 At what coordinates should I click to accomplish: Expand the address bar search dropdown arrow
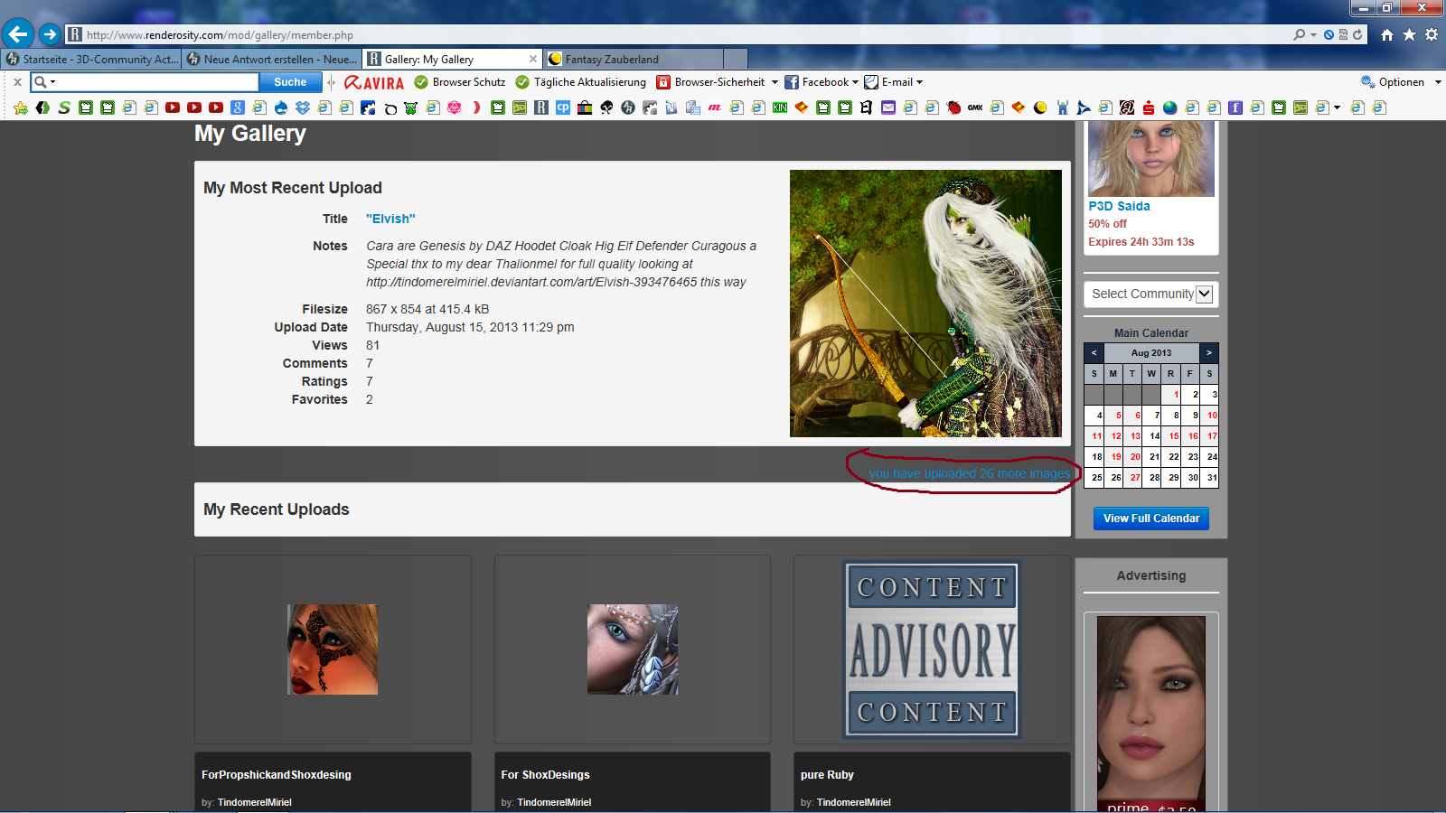coord(1313,35)
